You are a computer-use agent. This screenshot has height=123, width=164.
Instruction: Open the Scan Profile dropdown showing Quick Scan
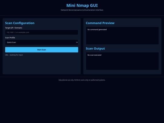pyautogui.click(x=42, y=42)
